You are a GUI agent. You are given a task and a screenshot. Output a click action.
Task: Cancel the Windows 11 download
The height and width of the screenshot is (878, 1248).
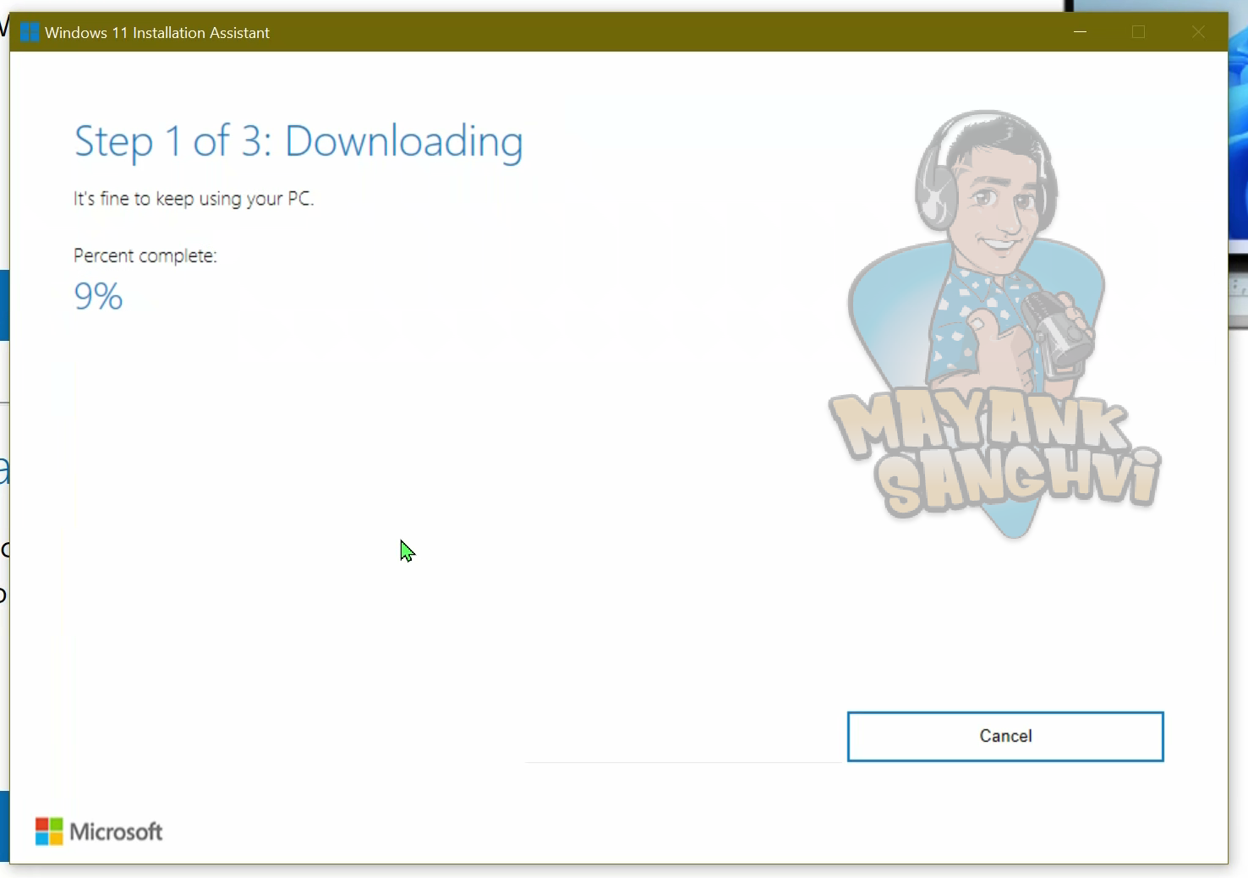point(1005,737)
